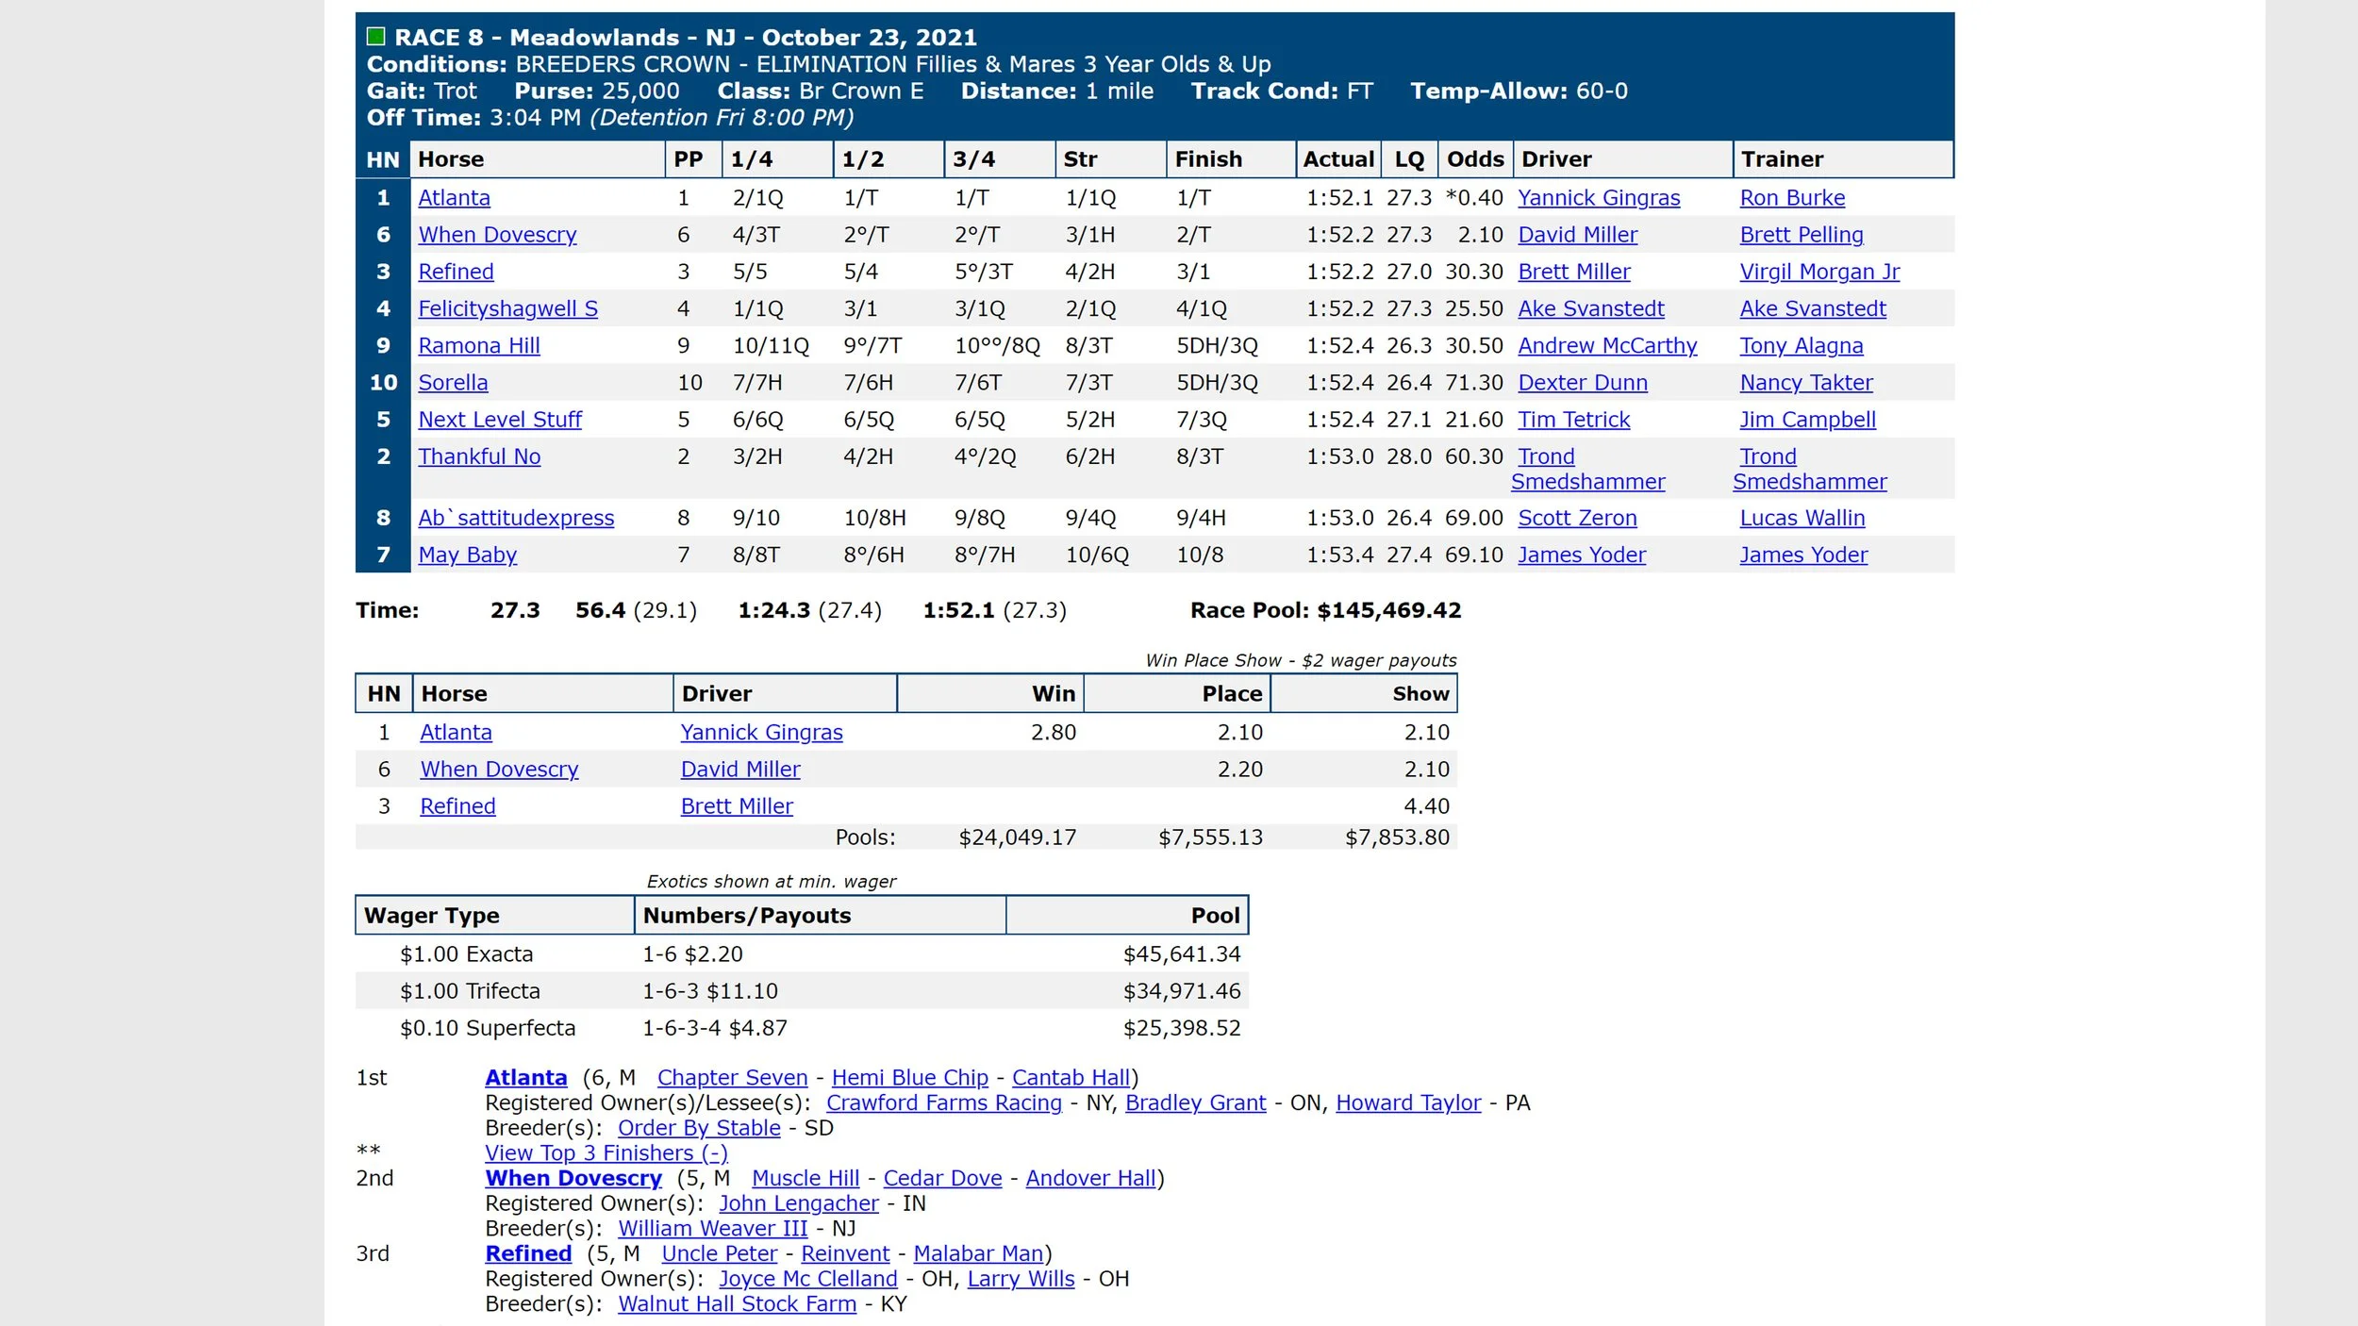Click the green square icon beside Race 8
Image resolution: width=2358 pixels, height=1326 pixels.
tap(375, 37)
